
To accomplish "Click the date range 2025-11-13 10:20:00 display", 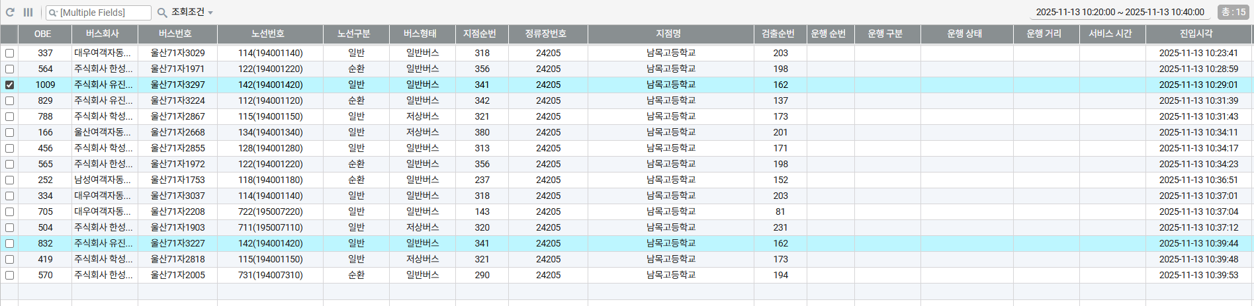I will tap(1120, 12).
